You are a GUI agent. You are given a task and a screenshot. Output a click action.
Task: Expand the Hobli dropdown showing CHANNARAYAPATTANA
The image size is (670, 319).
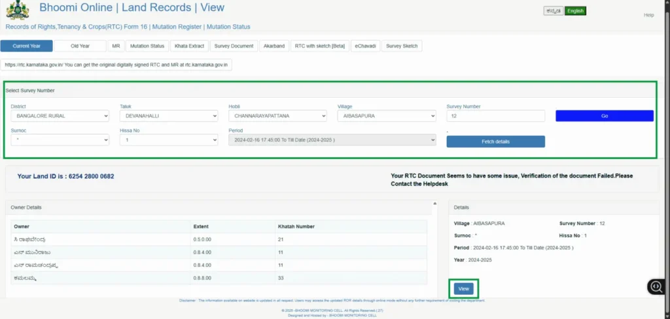(x=277, y=116)
